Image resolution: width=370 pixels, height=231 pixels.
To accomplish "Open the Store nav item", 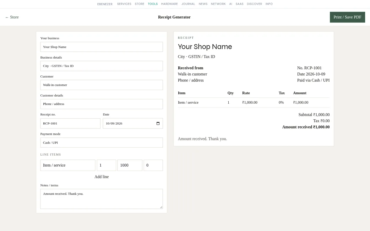I will 139,4.
